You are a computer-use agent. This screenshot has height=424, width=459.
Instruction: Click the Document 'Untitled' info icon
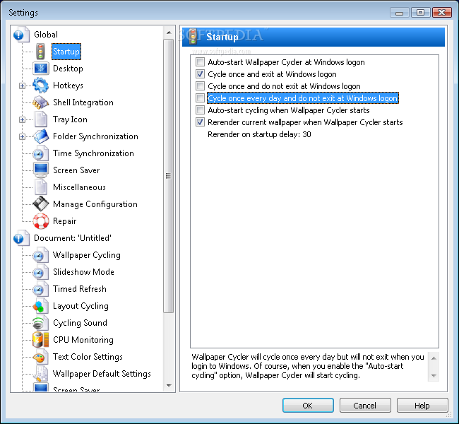click(21, 238)
